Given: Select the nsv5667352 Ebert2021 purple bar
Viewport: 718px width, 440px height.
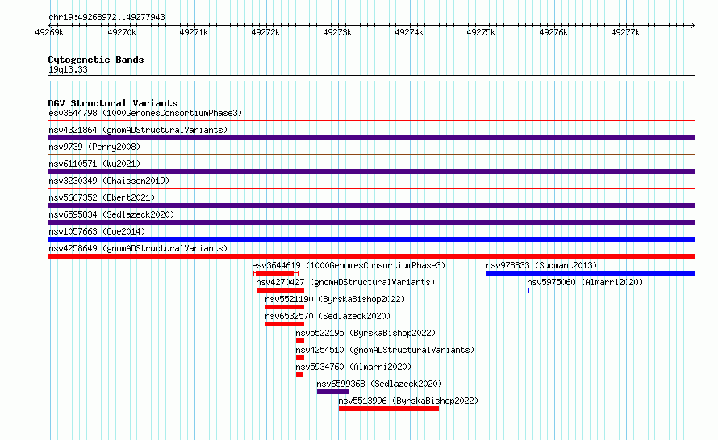Looking at the screenshot, I should coord(371,205).
